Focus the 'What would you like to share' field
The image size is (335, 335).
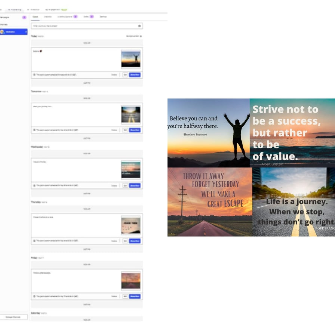(x=87, y=26)
